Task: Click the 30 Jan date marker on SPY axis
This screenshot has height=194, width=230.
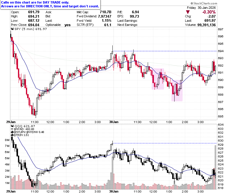Action: pos(114,122)
